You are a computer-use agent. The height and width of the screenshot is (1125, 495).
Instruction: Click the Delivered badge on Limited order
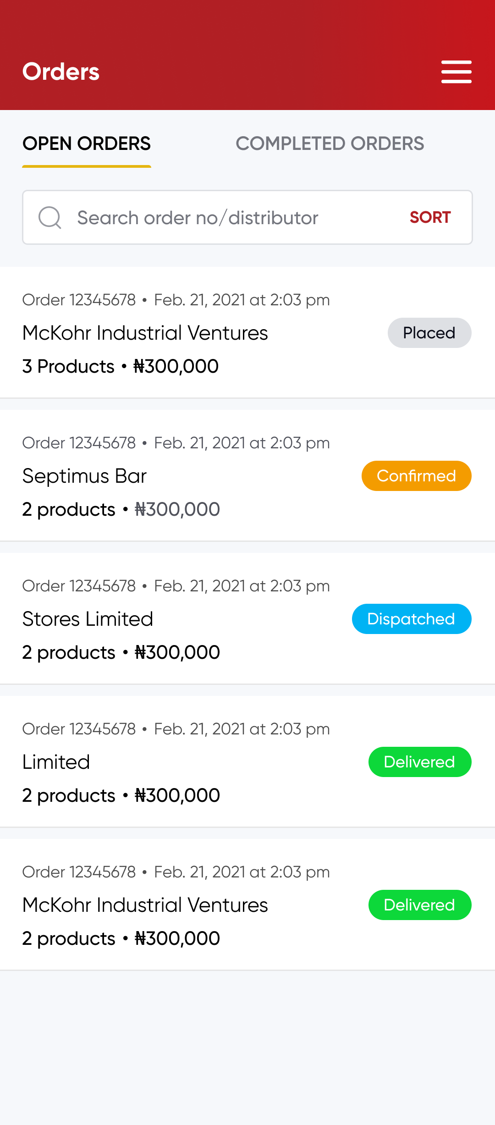[419, 762]
